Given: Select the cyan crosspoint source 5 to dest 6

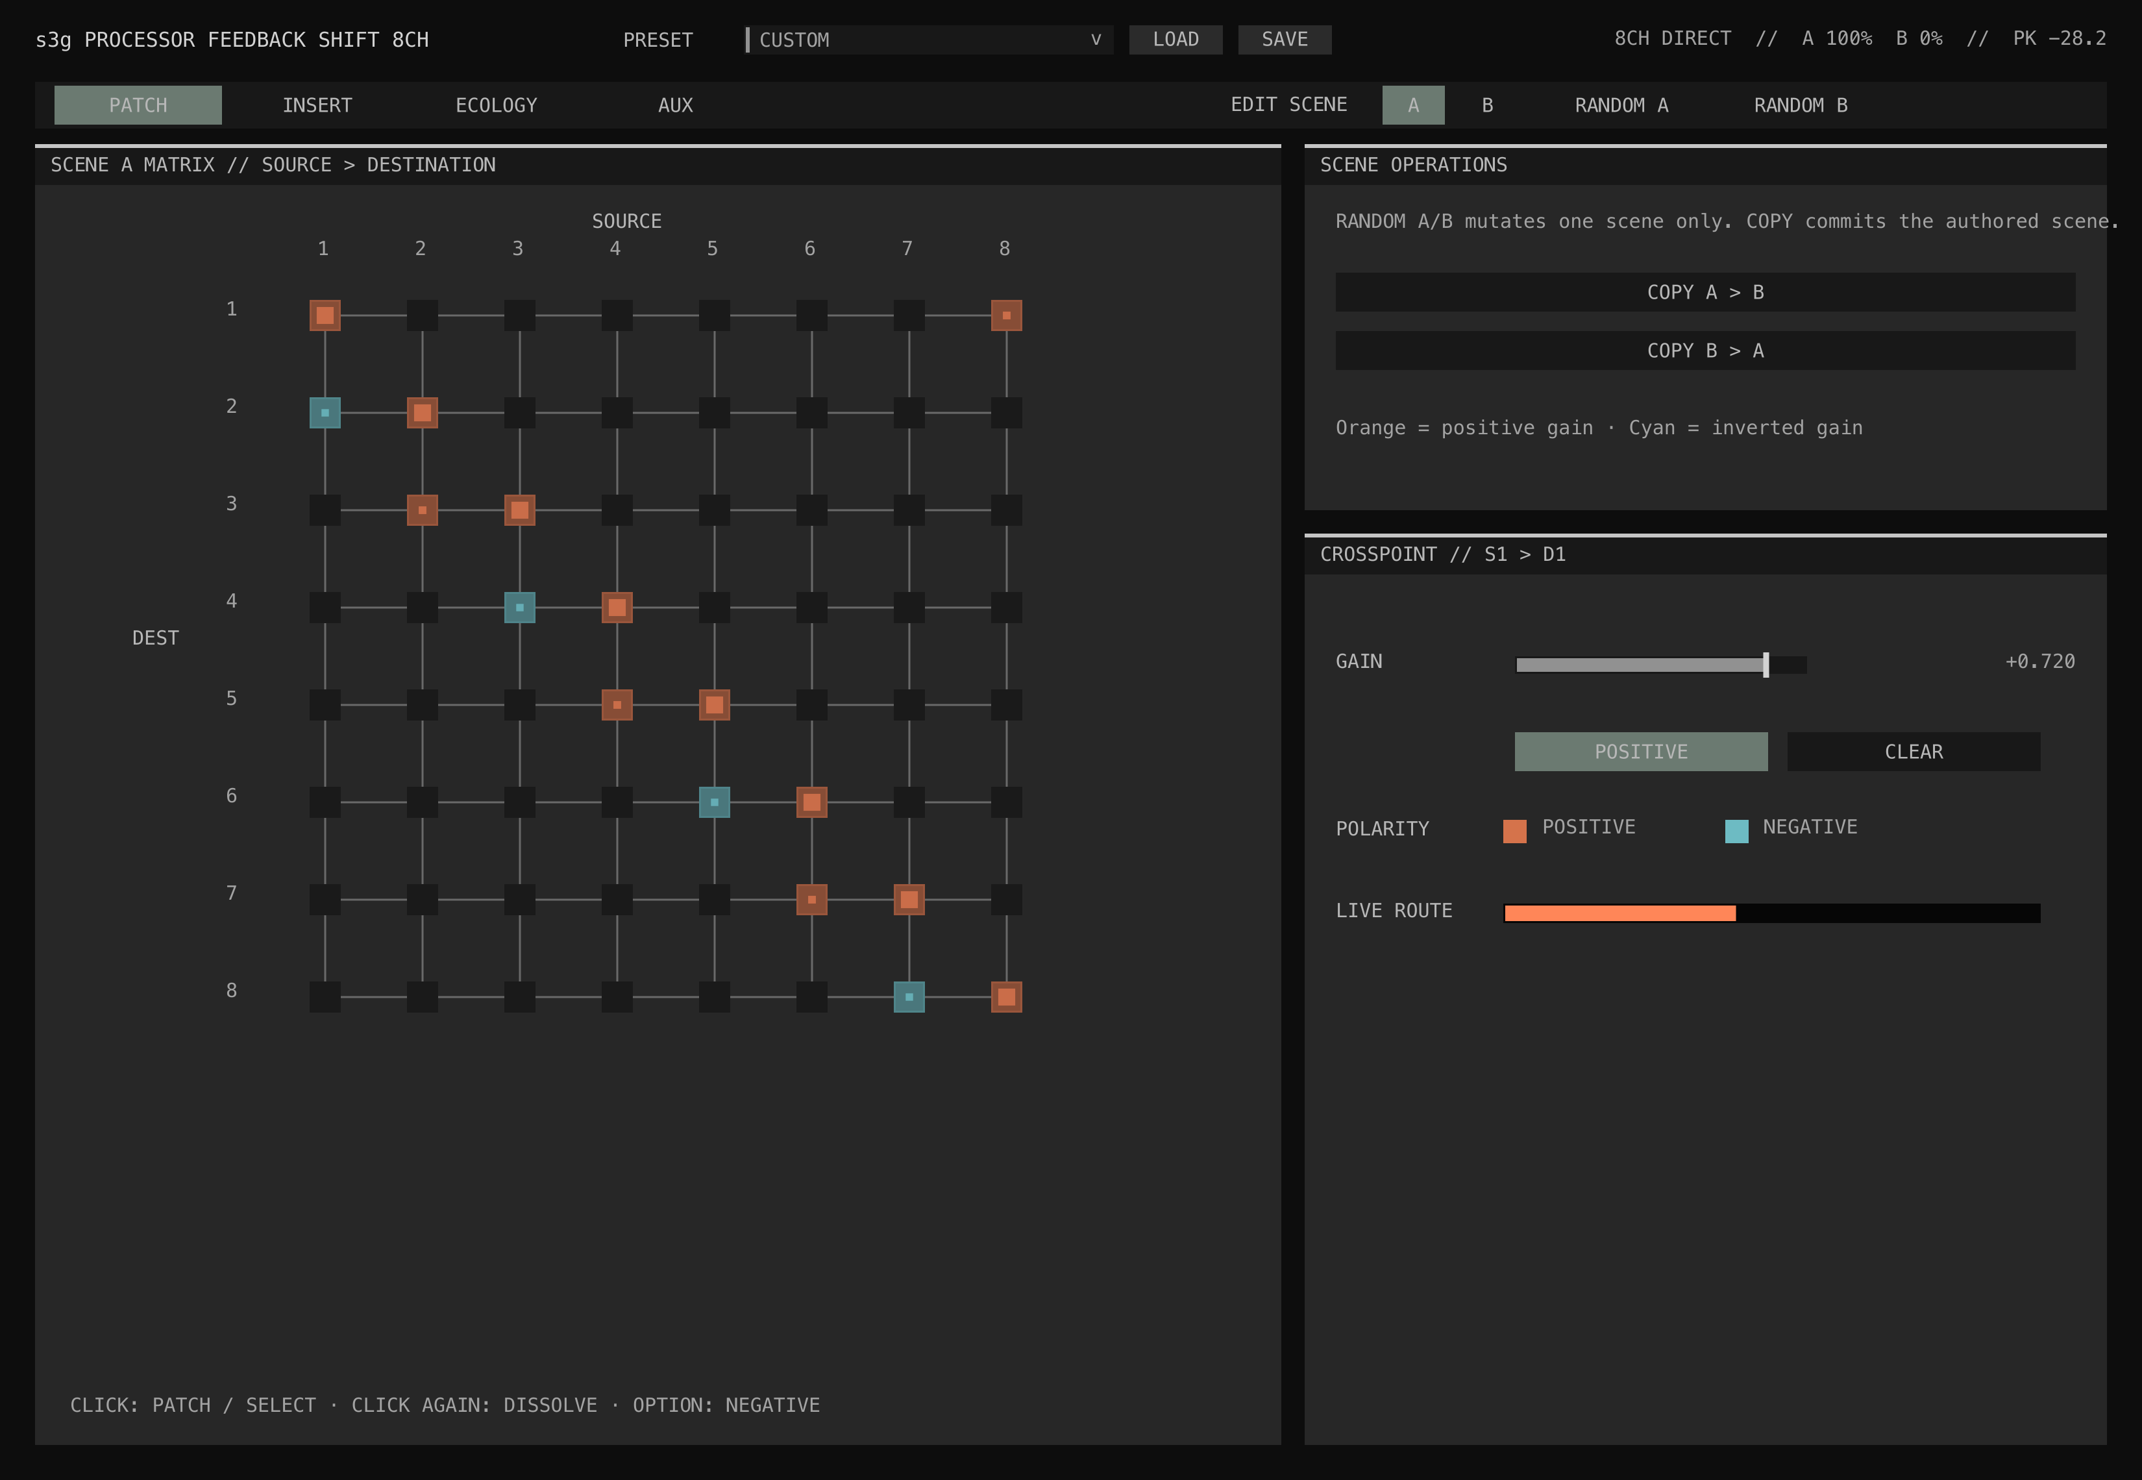Looking at the screenshot, I should pos(714,802).
